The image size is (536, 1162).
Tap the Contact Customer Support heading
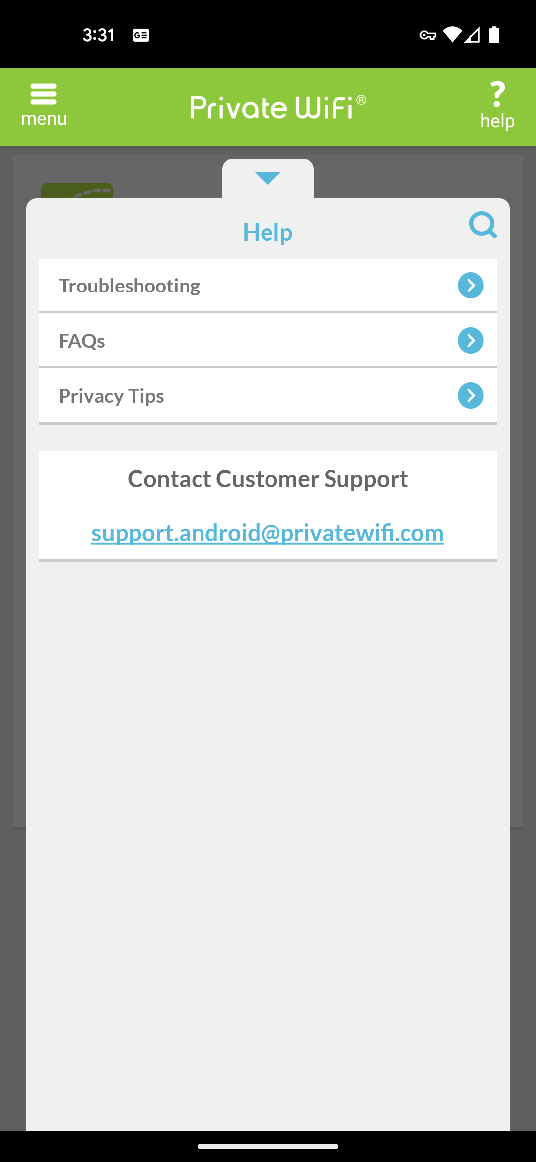pyautogui.click(x=268, y=479)
